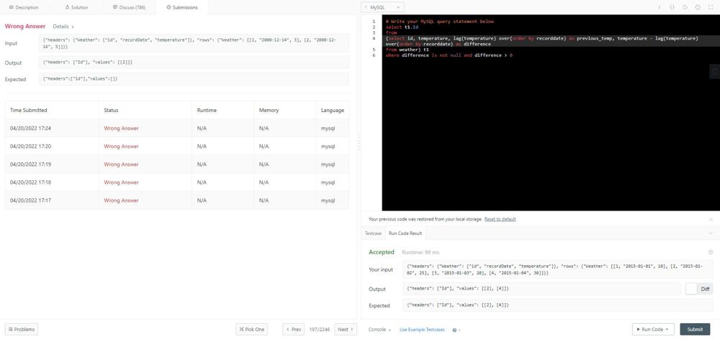Switch to the Testcase tab
Image resolution: width=720 pixels, height=339 pixels.
373,233
